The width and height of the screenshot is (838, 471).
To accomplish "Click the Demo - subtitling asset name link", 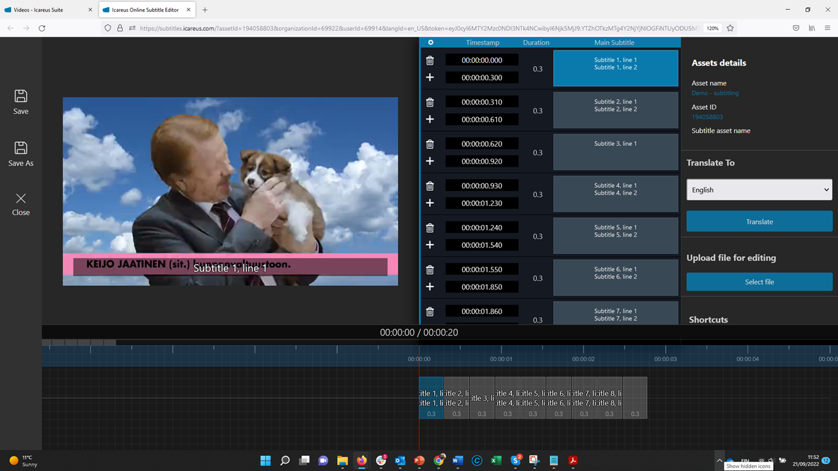I will (715, 93).
